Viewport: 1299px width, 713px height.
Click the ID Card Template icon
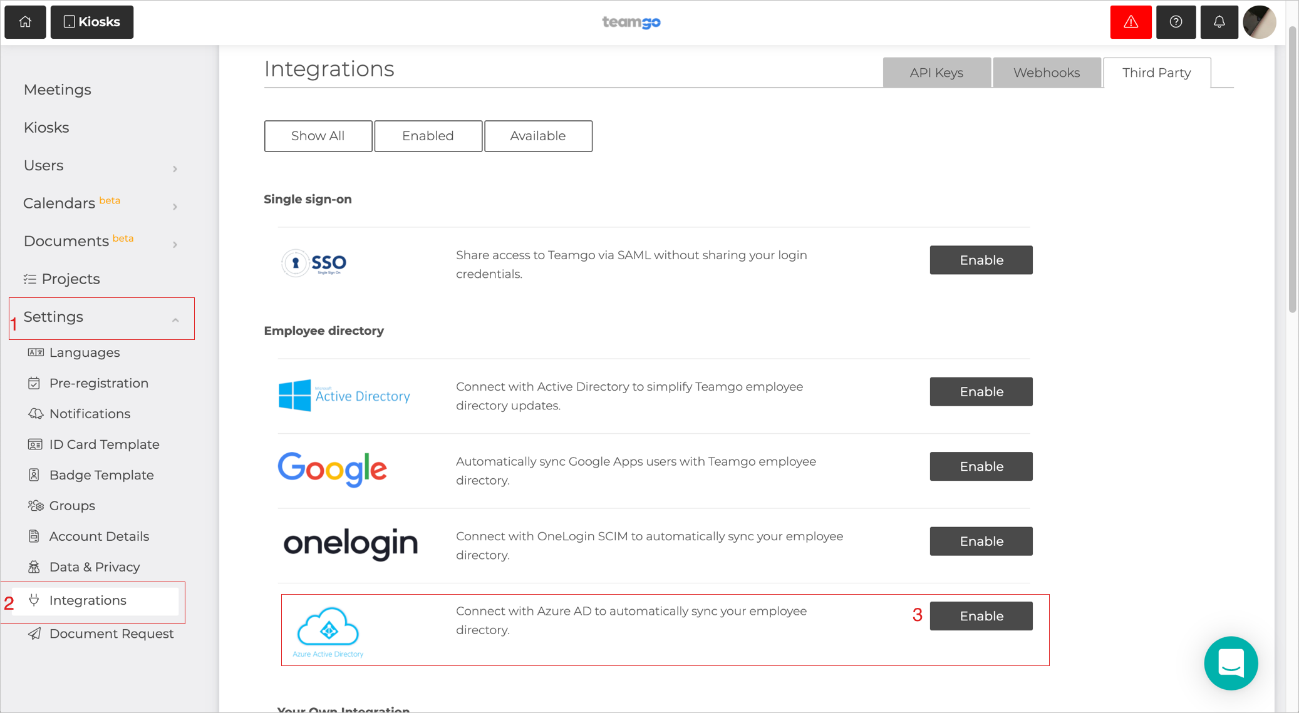pos(35,444)
